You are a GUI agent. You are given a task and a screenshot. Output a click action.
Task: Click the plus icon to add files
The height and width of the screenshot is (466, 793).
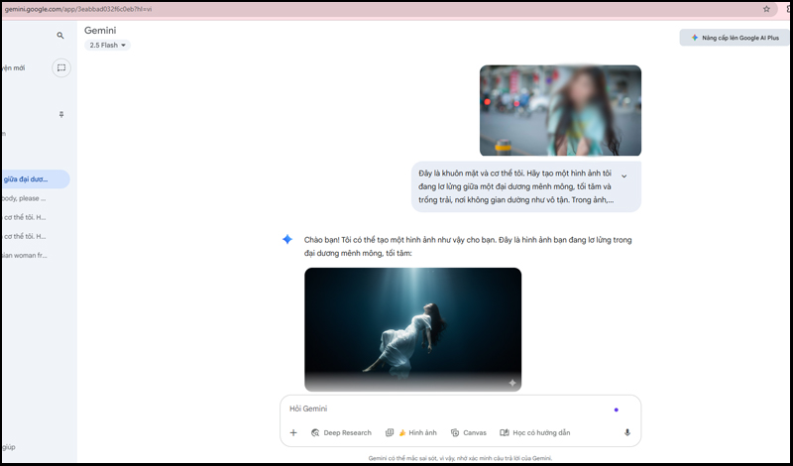[293, 432]
